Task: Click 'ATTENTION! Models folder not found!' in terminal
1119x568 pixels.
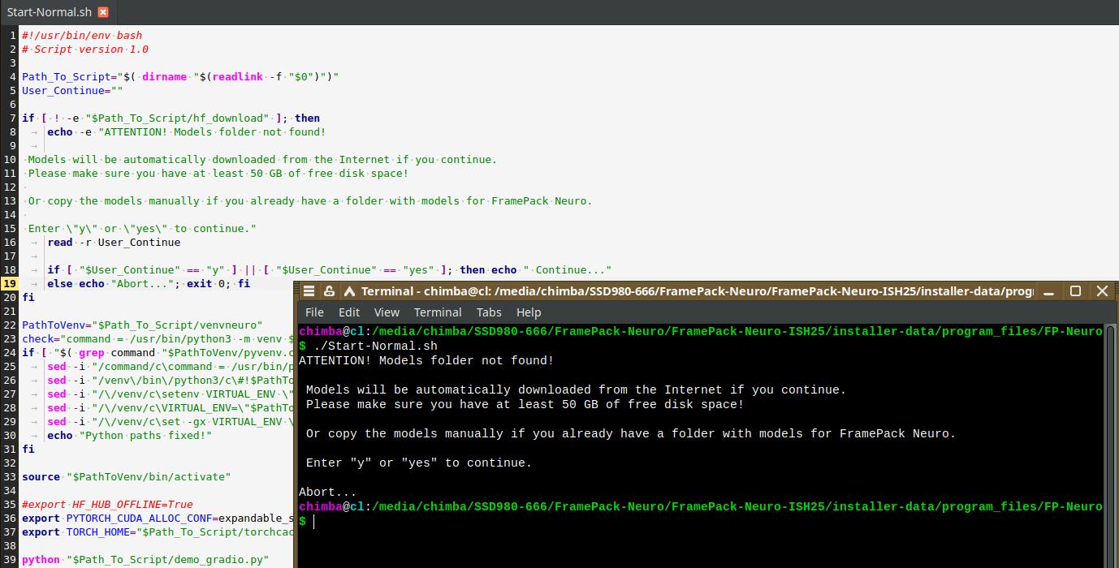Action: click(x=426, y=361)
